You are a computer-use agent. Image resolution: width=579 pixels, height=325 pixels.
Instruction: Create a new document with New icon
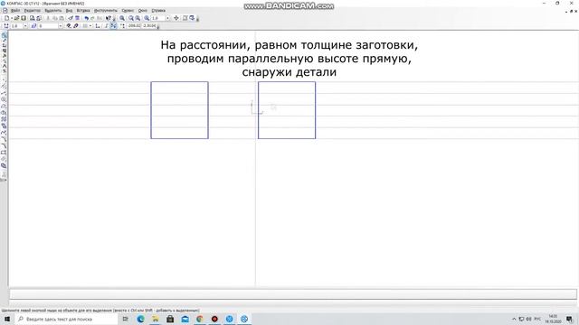(x=6, y=18)
